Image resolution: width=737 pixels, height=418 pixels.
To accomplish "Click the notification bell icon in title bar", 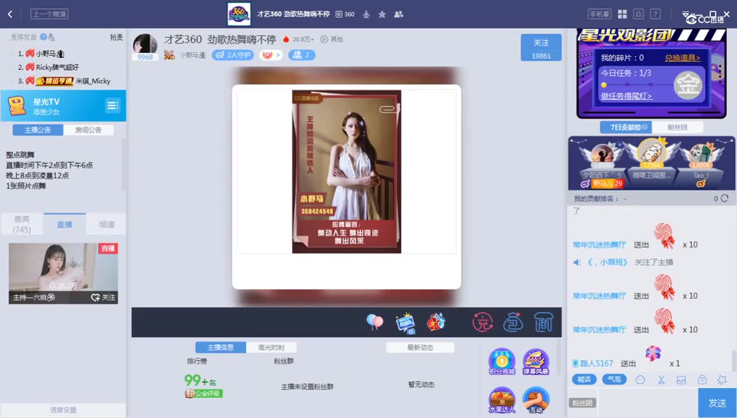I will click(x=638, y=14).
